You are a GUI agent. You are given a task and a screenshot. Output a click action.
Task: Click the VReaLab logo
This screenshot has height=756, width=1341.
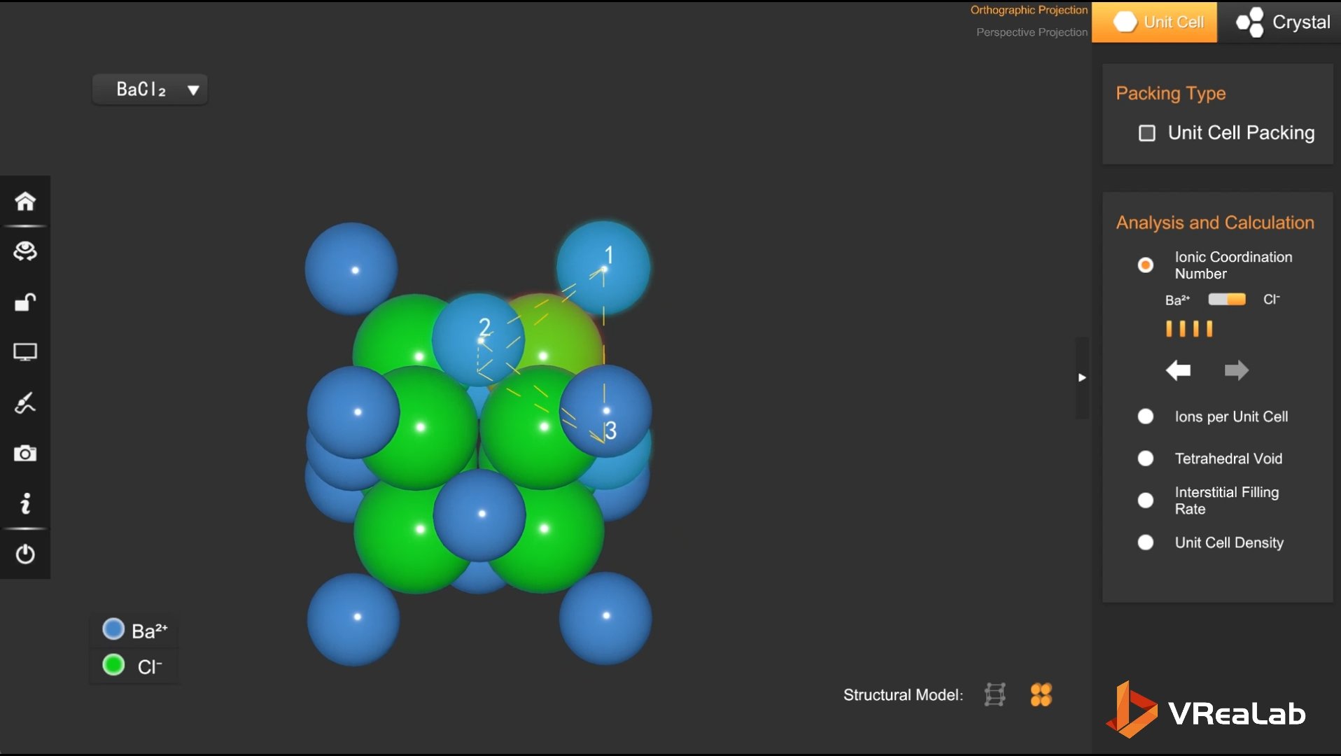click(1206, 710)
